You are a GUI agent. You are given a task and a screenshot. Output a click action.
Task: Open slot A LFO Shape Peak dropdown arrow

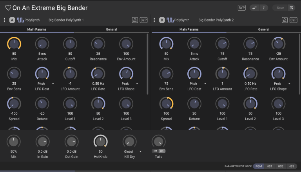(137, 84)
